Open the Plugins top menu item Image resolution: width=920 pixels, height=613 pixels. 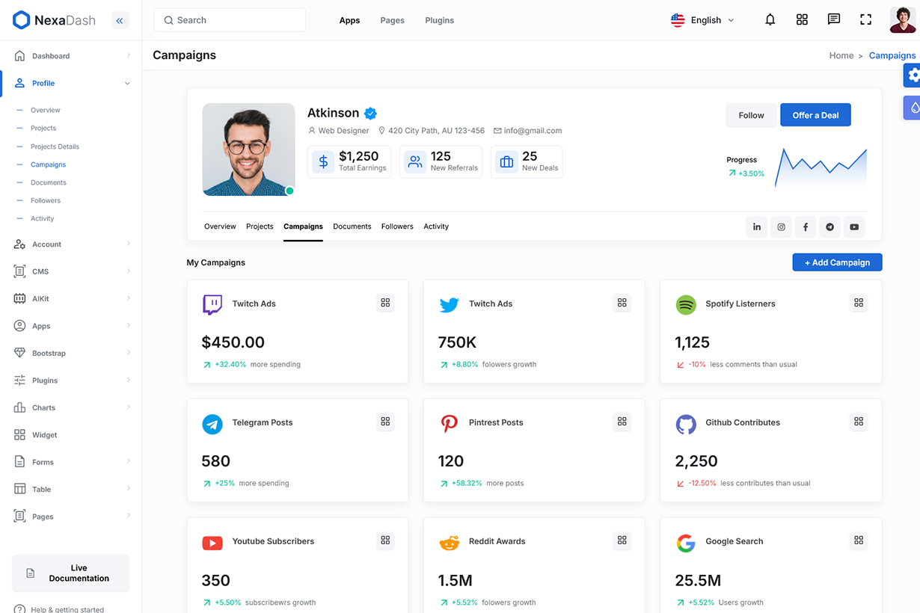(439, 20)
